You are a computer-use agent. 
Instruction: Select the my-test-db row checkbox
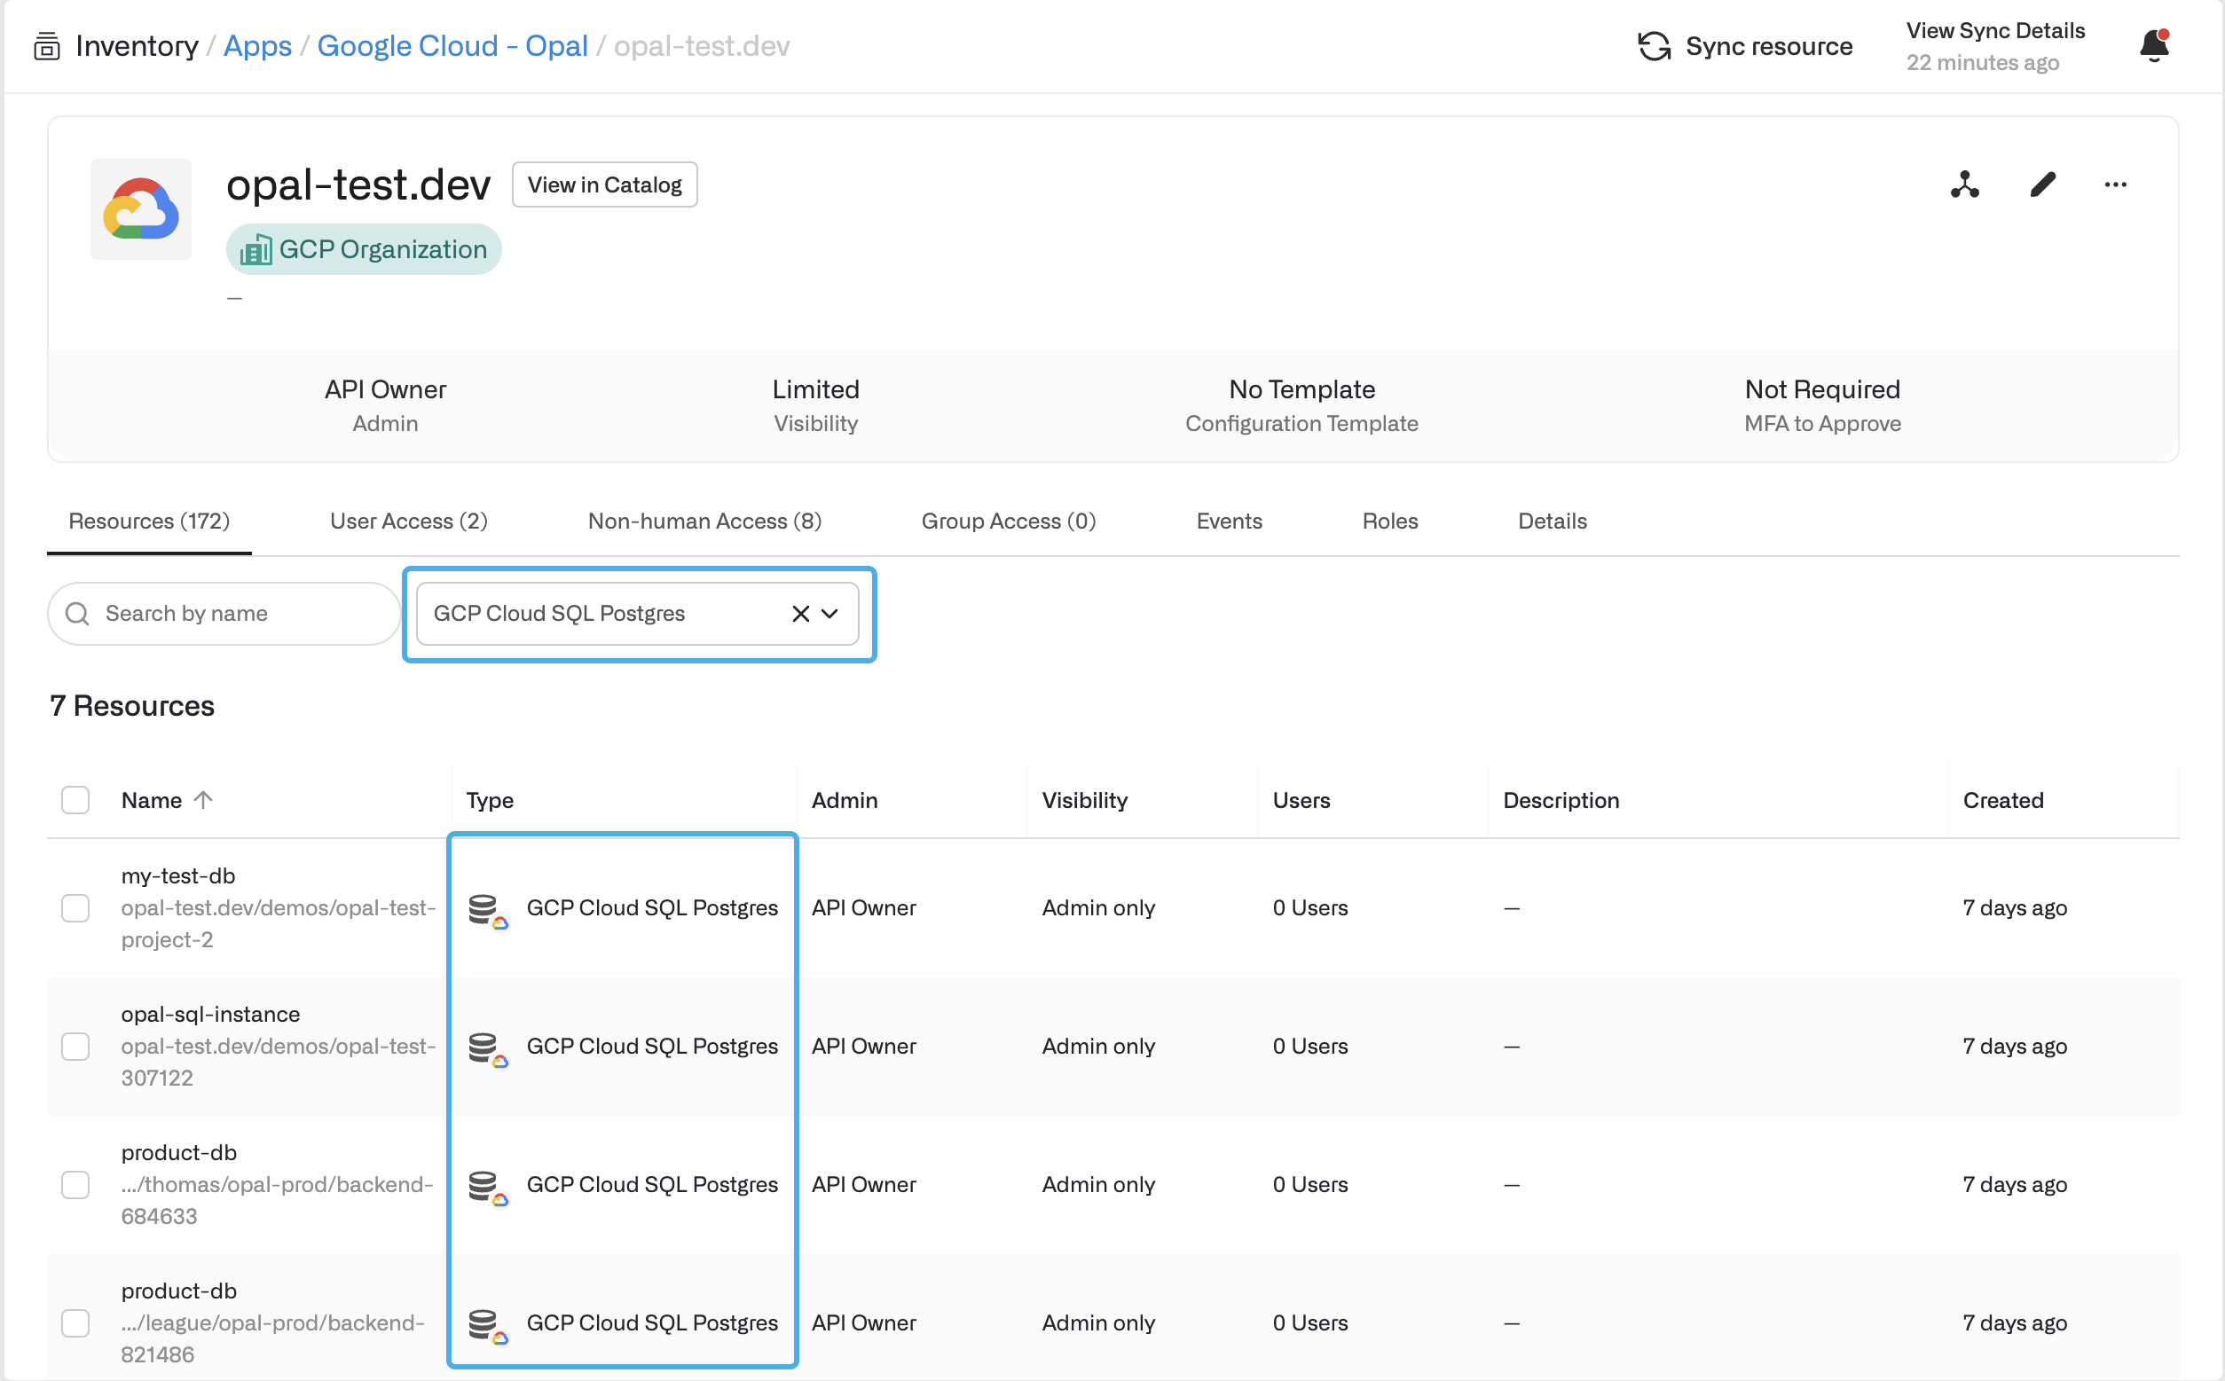point(75,908)
